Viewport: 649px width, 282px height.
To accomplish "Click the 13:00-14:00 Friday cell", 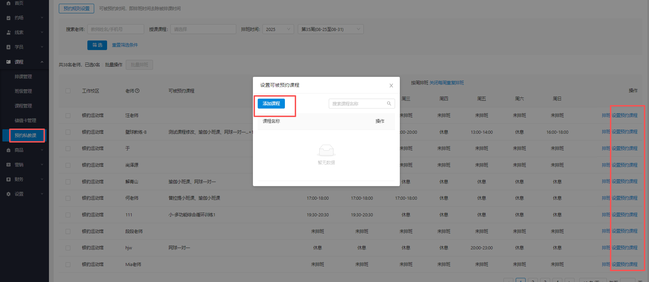I will point(481,132).
